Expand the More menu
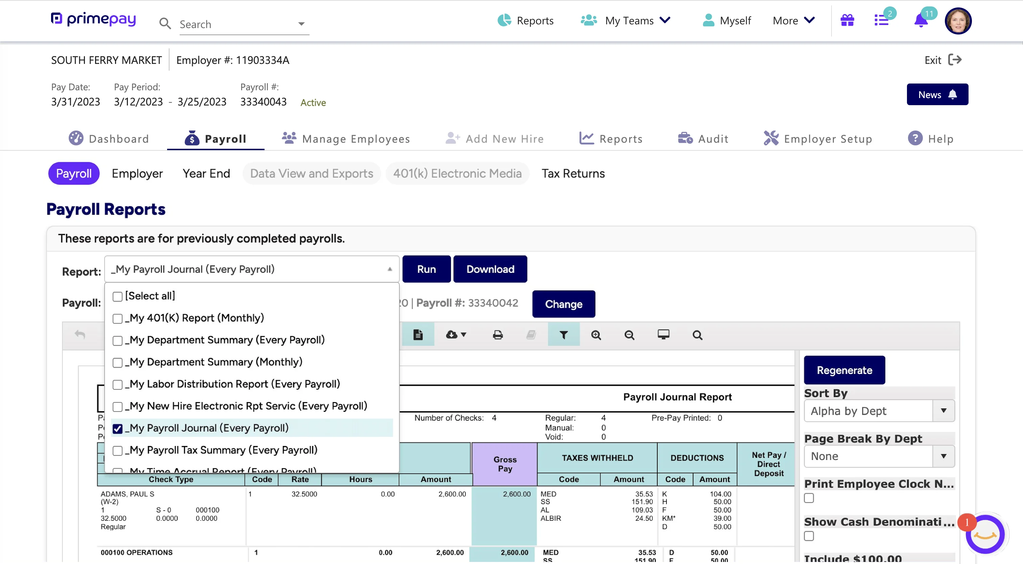The height and width of the screenshot is (564, 1023). coord(793,20)
